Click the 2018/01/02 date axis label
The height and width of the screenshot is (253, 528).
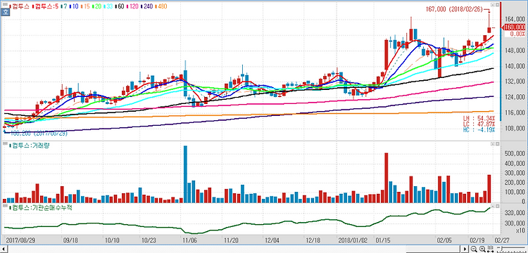point(353,241)
